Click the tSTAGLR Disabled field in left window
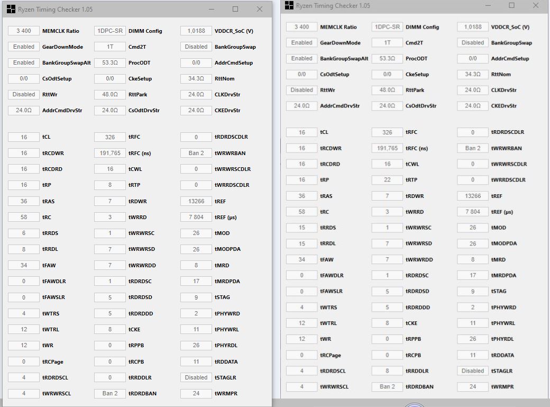 pos(196,377)
